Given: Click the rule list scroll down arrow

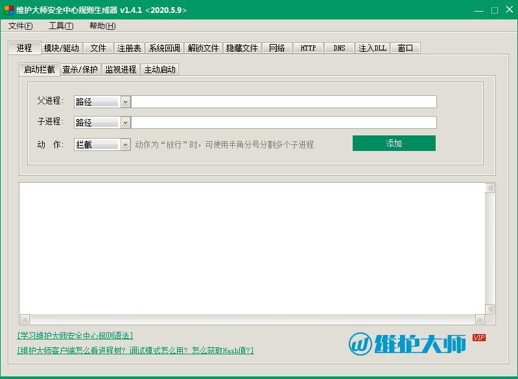Looking at the screenshot, I should [489, 309].
